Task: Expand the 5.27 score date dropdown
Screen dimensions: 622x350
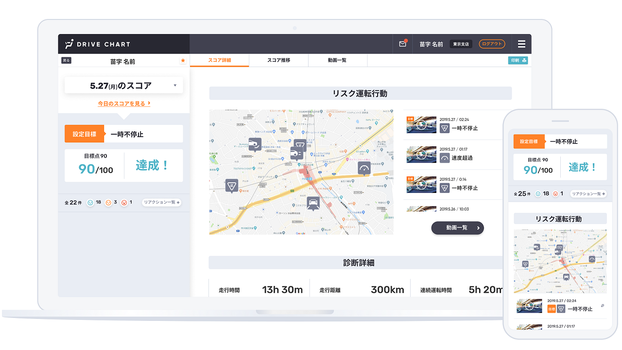Action: [174, 86]
